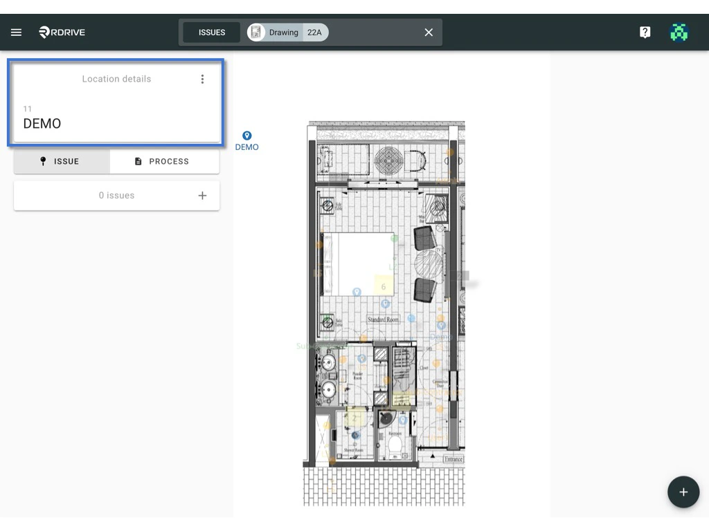Viewport: 709px width, 531px height.
Task: Switch to the PROCESS tab
Action: click(x=165, y=161)
